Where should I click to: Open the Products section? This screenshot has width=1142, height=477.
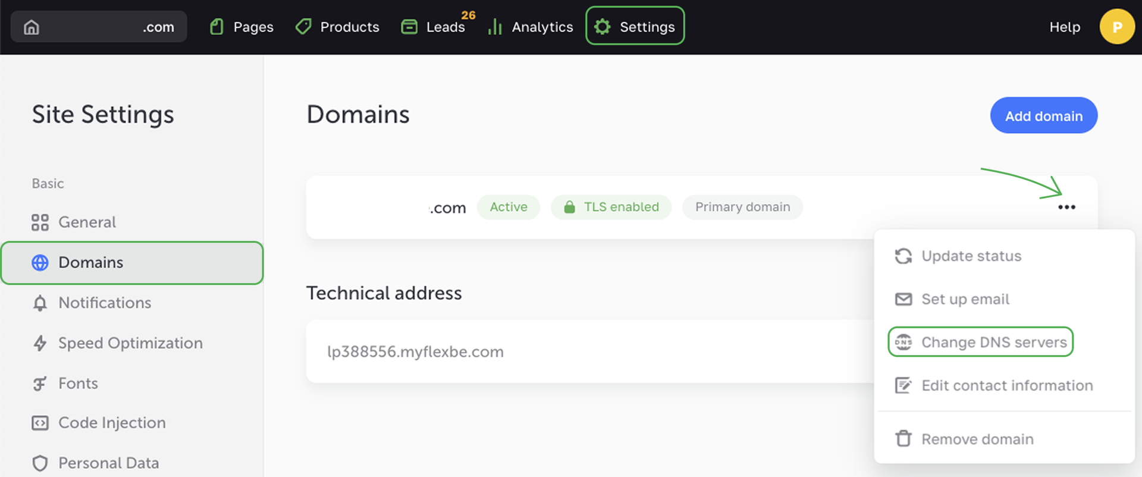337,27
